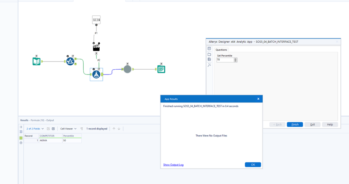Open the metadata view icon in Results sidebar
The image size is (349, 184).
click(x=21, y=132)
